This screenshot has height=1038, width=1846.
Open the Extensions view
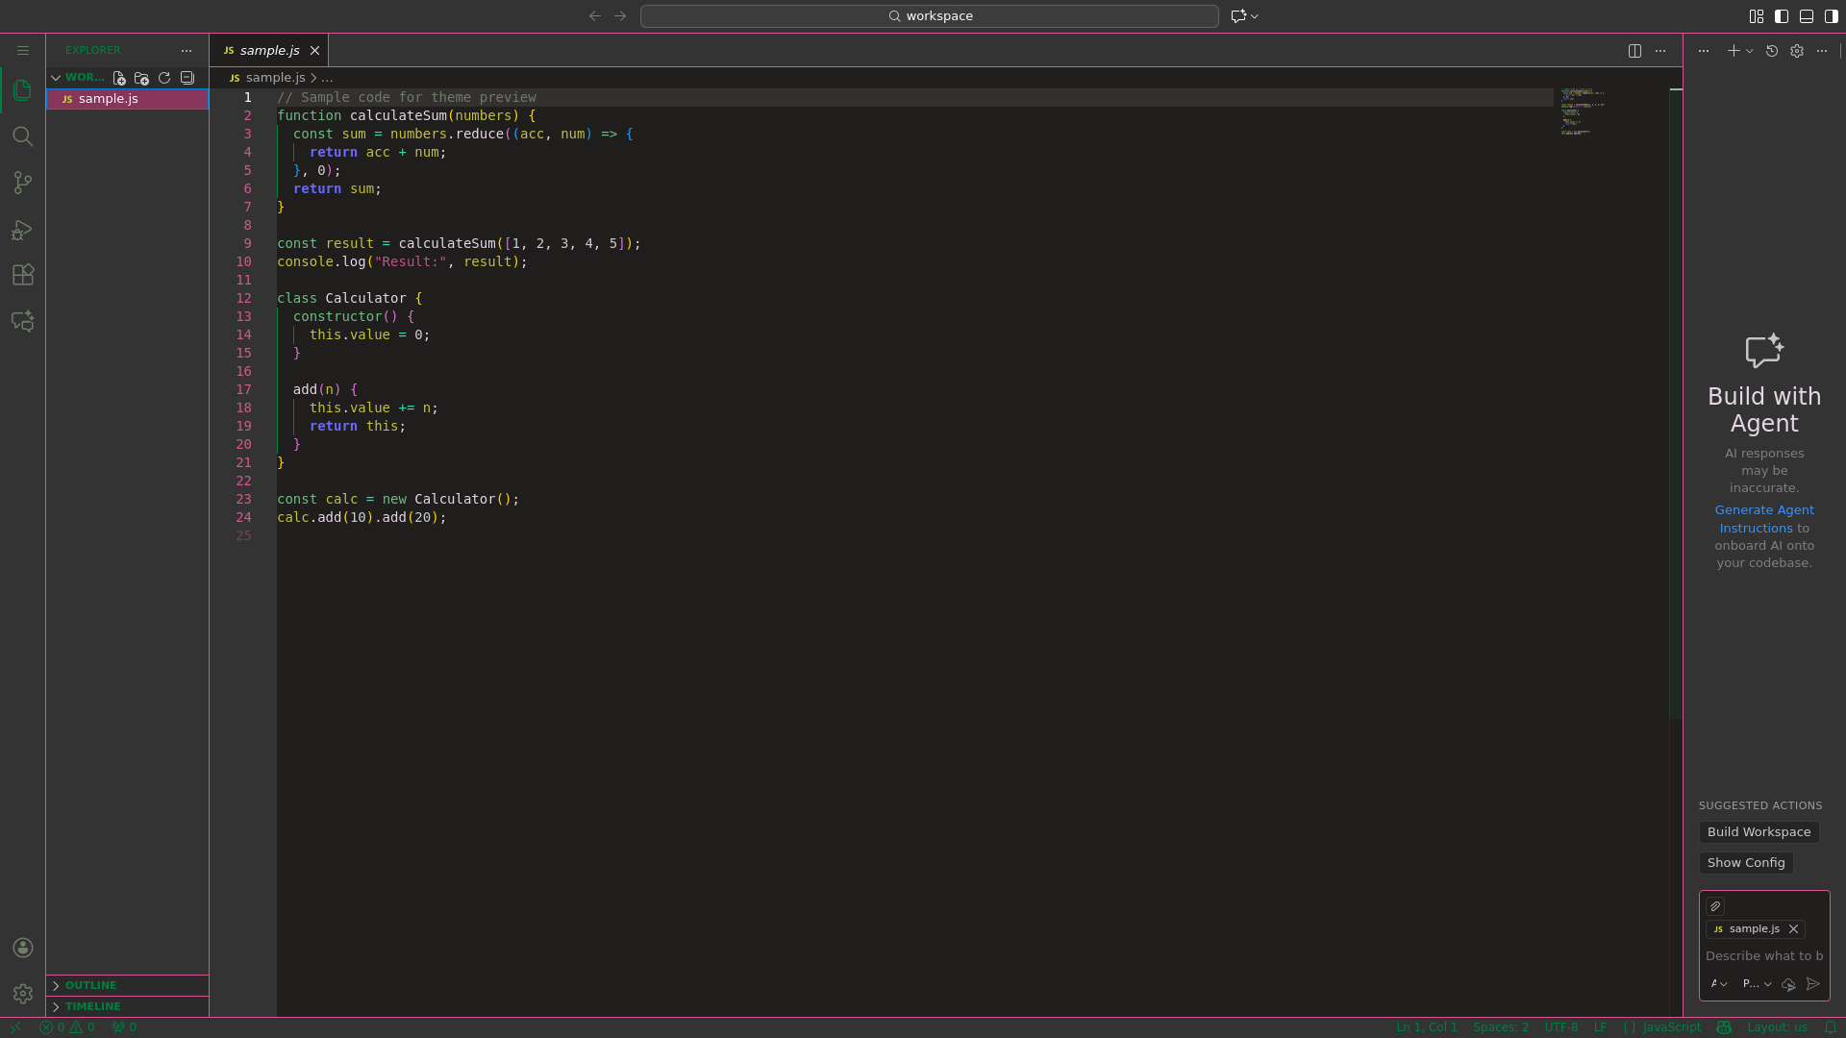(x=22, y=275)
